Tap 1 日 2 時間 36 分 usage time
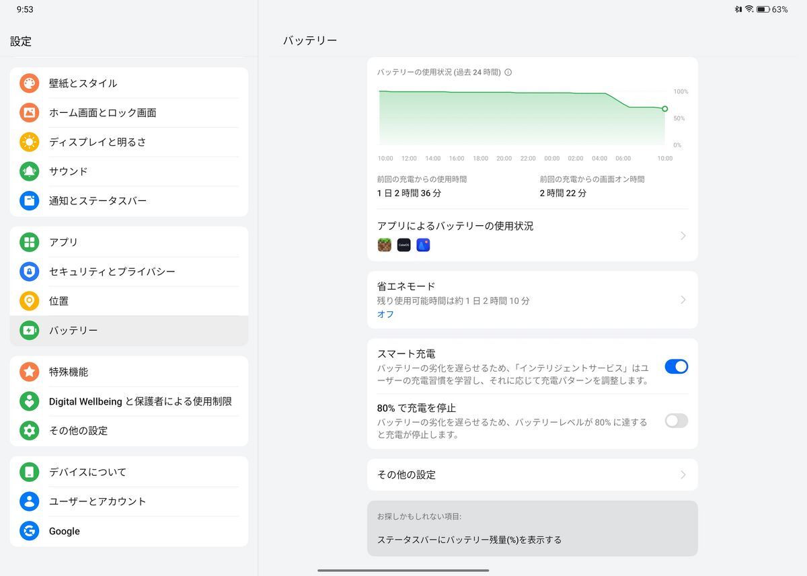The image size is (807, 576). 409,193
